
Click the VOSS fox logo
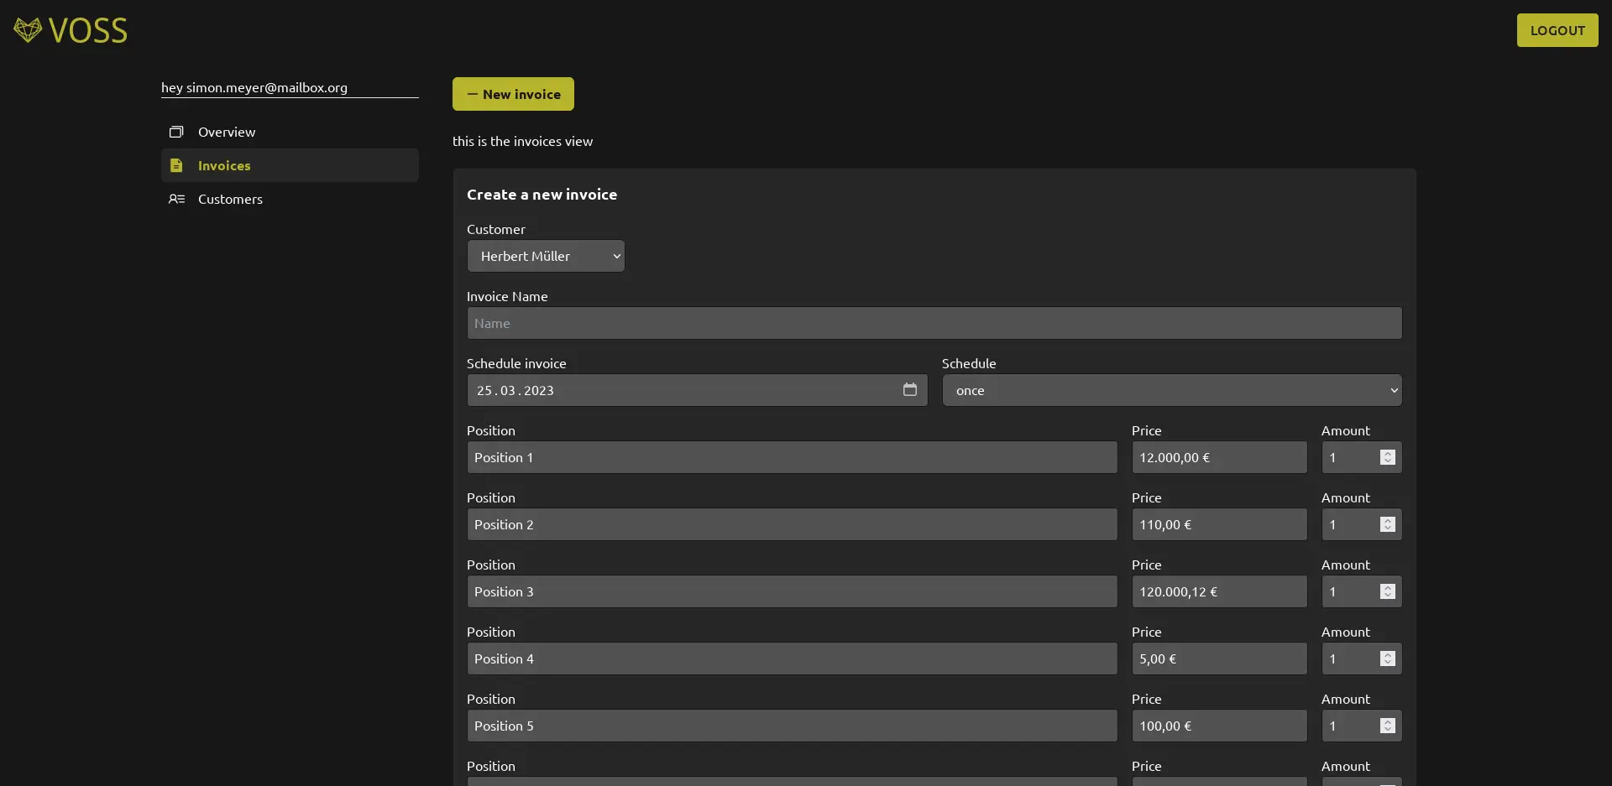pyautogui.click(x=28, y=29)
